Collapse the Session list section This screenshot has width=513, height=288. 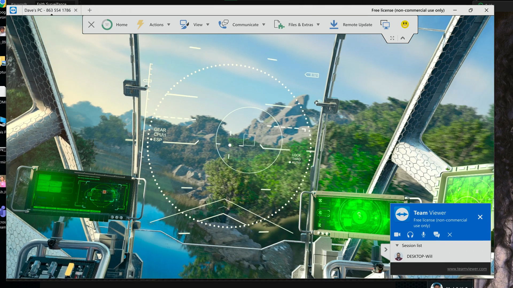397,245
